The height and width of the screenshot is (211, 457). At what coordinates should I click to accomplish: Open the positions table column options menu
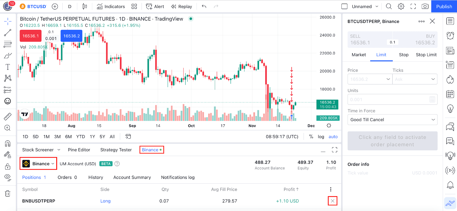[x=331, y=189]
